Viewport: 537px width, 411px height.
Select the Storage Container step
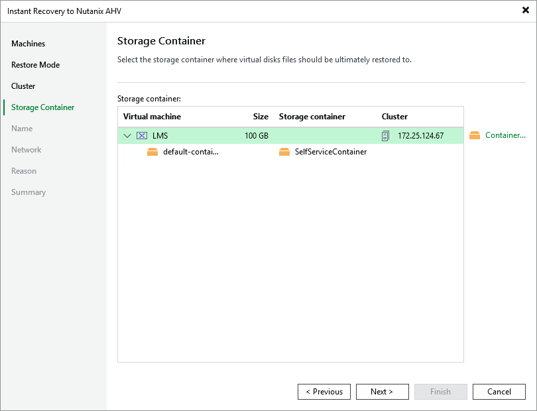pos(42,107)
